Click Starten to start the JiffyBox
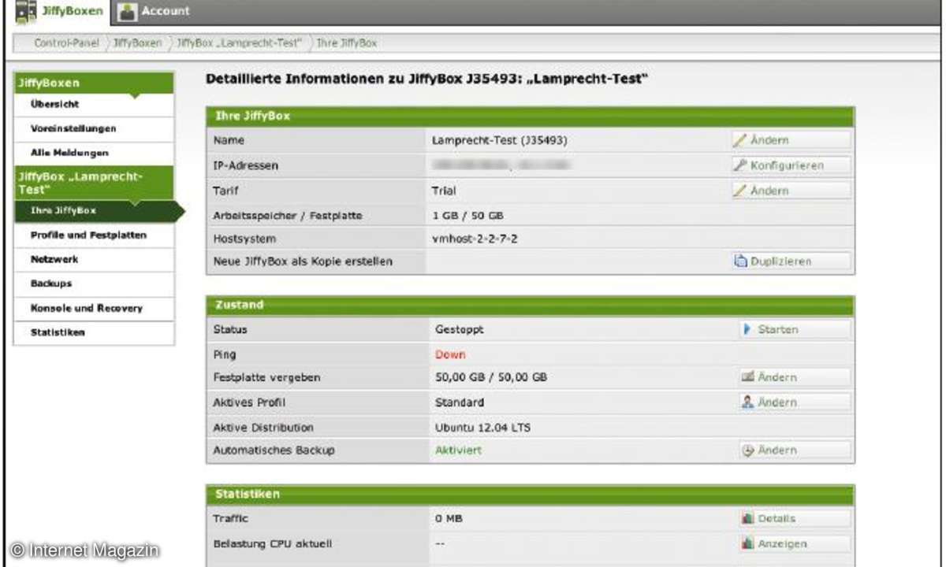The width and height of the screenshot is (946, 567). [795, 329]
